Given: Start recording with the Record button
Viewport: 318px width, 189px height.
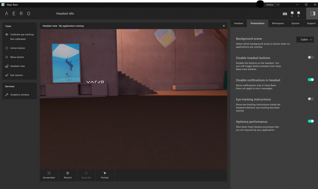Looking at the screenshot, I should 67,175.
